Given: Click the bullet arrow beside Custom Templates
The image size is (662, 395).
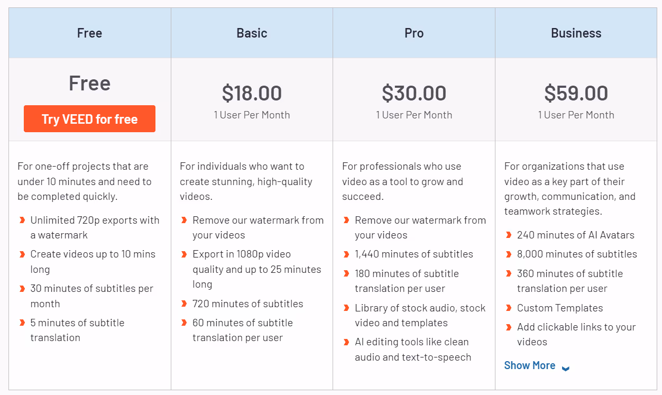Looking at the screenshot, I should [x=509, y=308].
